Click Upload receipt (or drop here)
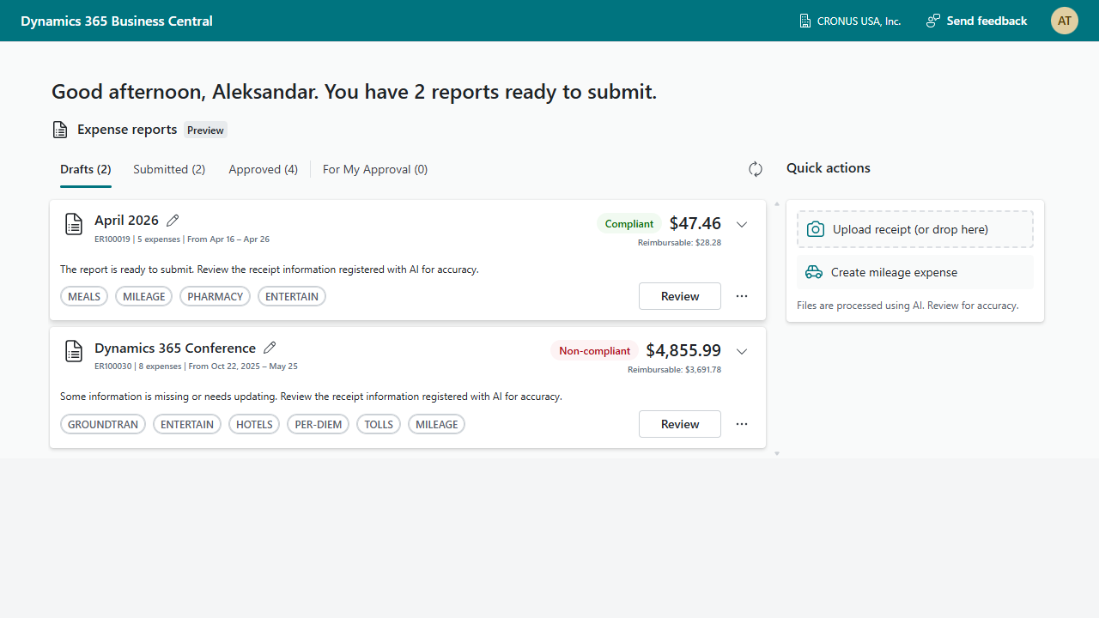The image size is (1099, 618). [915, 229]
